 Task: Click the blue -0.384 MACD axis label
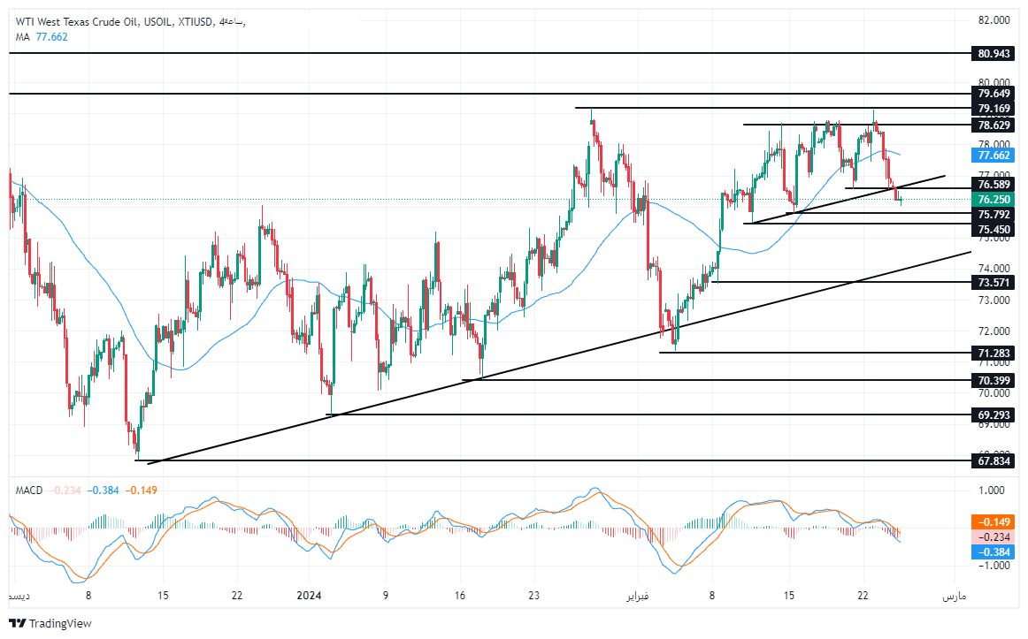pos(993,552)
